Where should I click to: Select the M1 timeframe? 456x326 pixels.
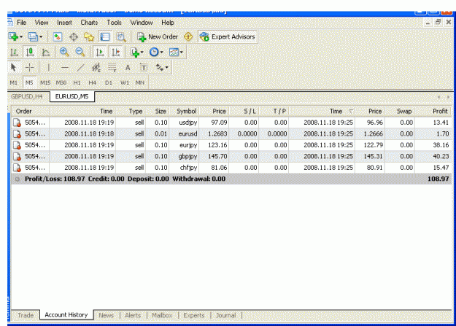pos(14,82)
